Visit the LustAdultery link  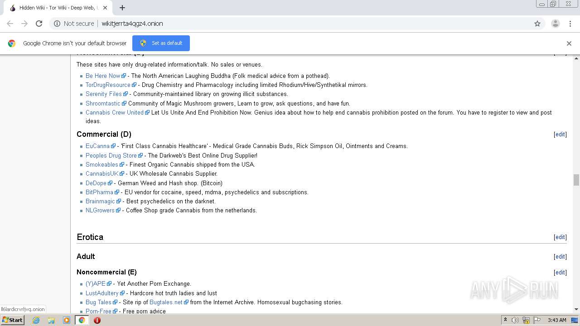click(102, 293)
